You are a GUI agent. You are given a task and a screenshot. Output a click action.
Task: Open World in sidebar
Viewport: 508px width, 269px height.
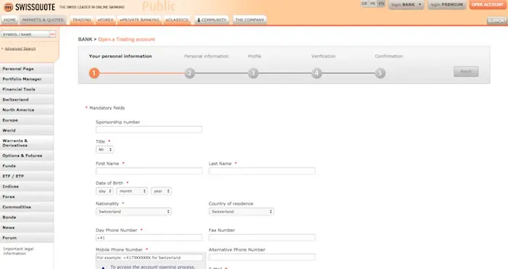pyautogui.click(x=27, y=131)
